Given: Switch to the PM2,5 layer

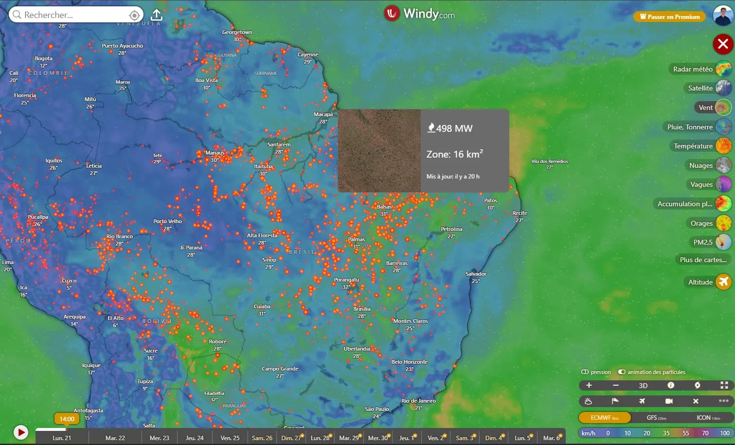Looking at the screenshot, I should [710, 242].
